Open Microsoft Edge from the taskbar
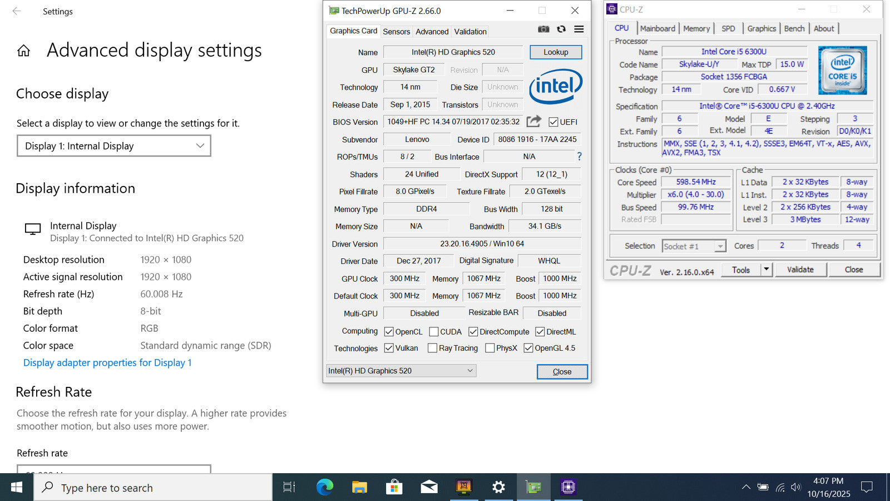 click(324, 487)
